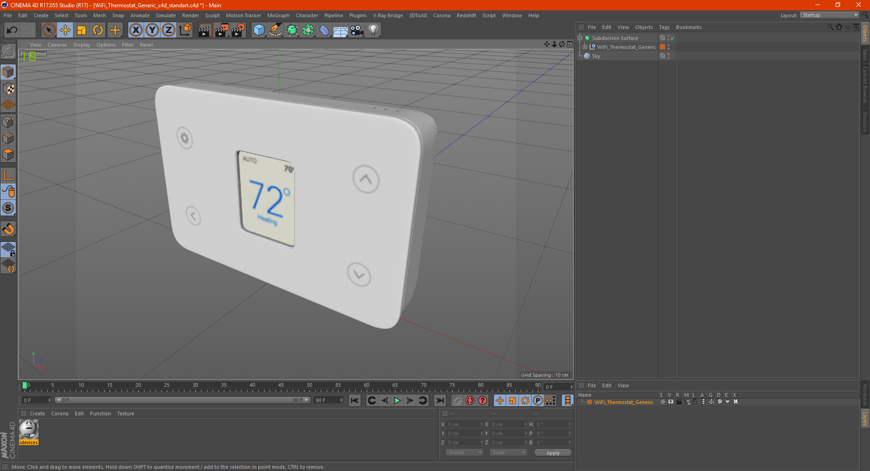
Task: Select the Move tool in top toolbar
Action: coord(65,30)
